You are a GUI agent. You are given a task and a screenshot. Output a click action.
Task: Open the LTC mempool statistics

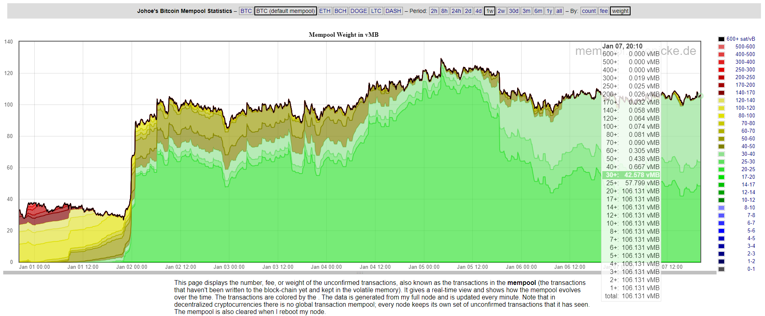click(x=376, y=11)
